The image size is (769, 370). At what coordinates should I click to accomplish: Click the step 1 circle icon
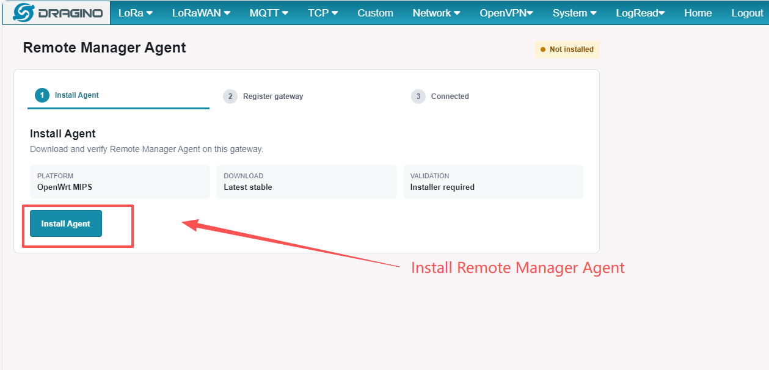click(42, 96)
